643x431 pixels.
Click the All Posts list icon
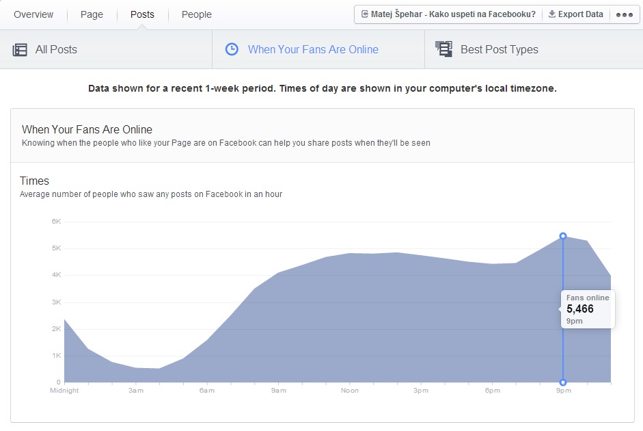coord(20,50)
